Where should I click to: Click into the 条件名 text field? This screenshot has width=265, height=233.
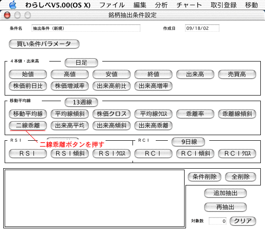click(86, 28)
